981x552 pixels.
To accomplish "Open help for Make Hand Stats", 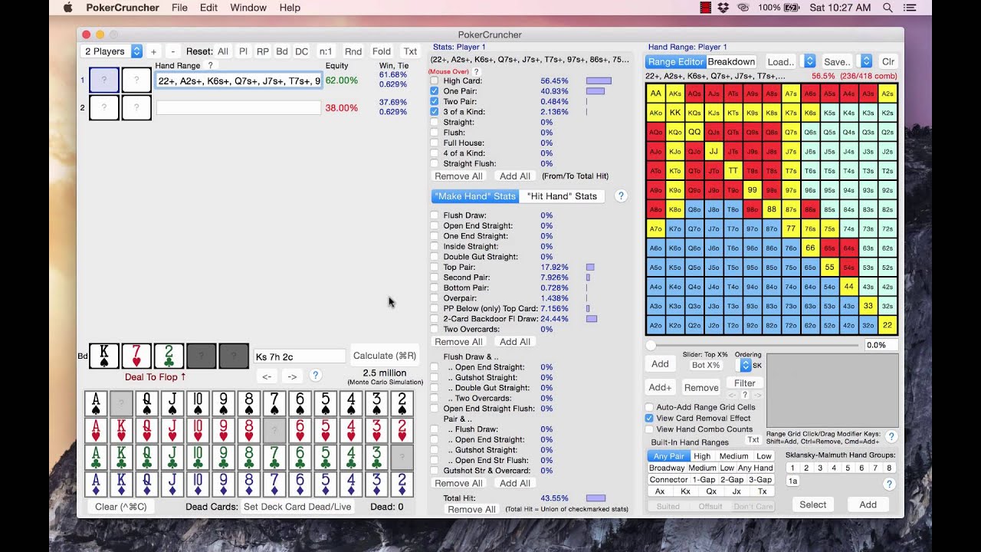I will pos(622,196).
